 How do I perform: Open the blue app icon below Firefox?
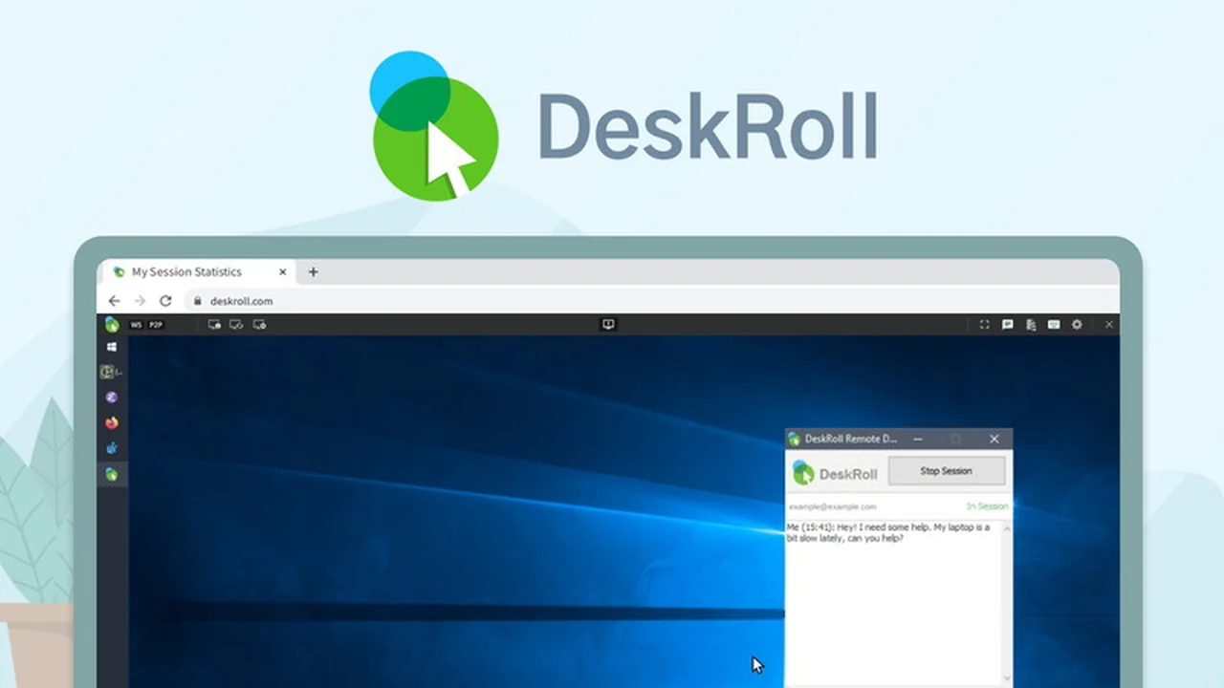[112, 448]
